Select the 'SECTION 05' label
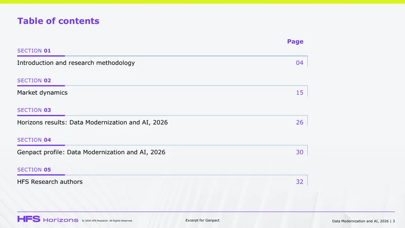This screenshot has height=228, width=405. 34,170
